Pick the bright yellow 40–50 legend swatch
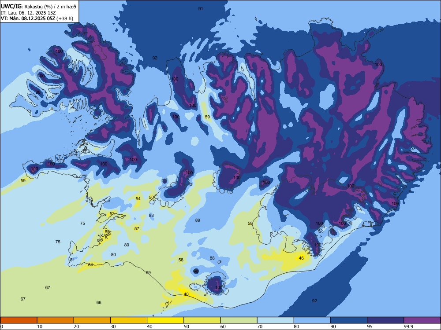The image size is (441, 330). (x=165, y=320)
